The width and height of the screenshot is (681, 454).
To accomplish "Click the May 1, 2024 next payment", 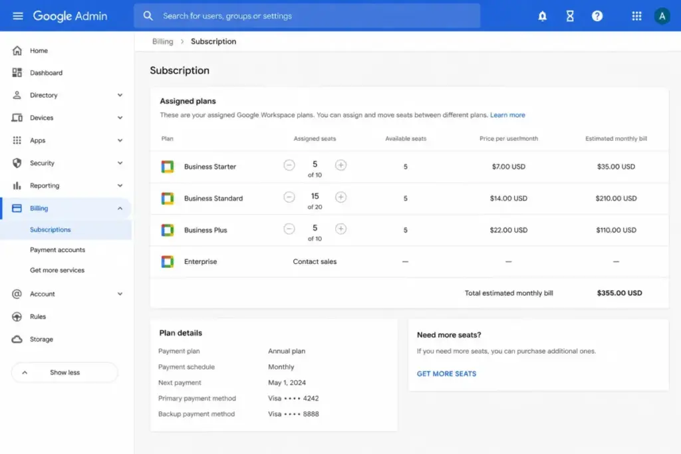I will coord(287,383).
